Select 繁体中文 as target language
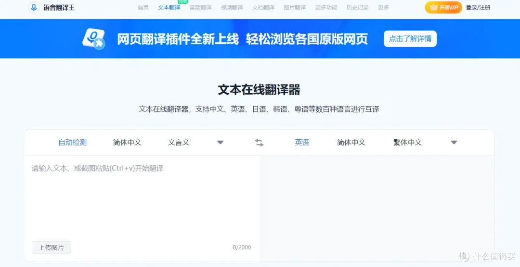520x267 pixels. coord(408,143)
